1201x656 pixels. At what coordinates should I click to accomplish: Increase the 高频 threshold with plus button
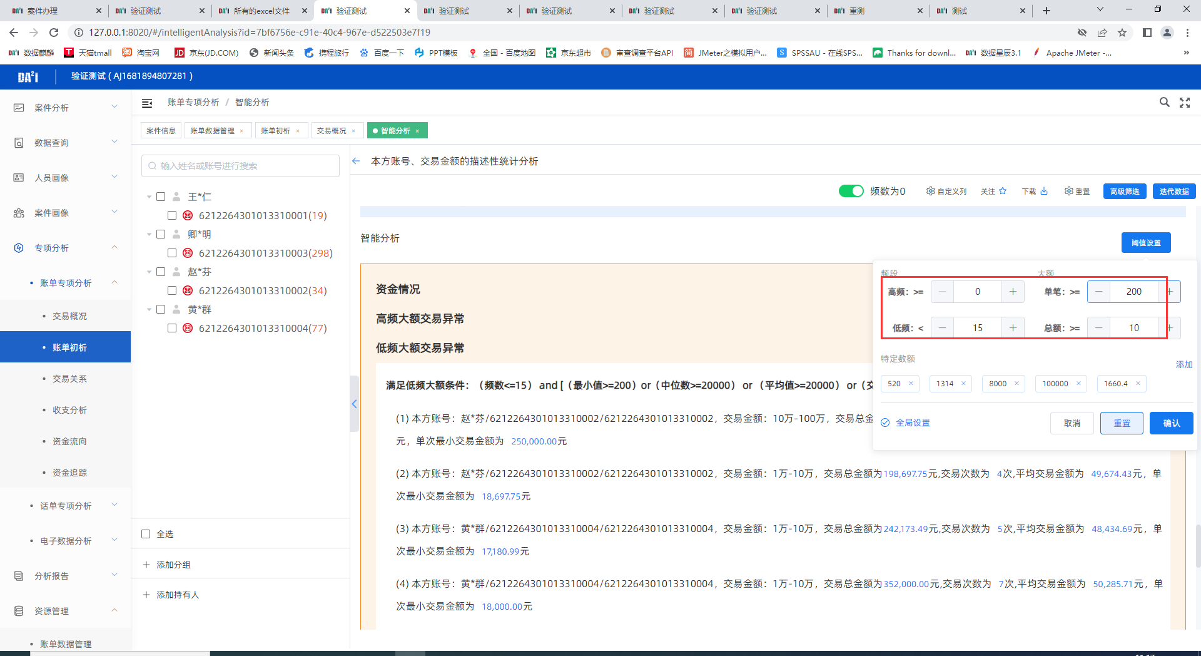(x=1013, y=292)
